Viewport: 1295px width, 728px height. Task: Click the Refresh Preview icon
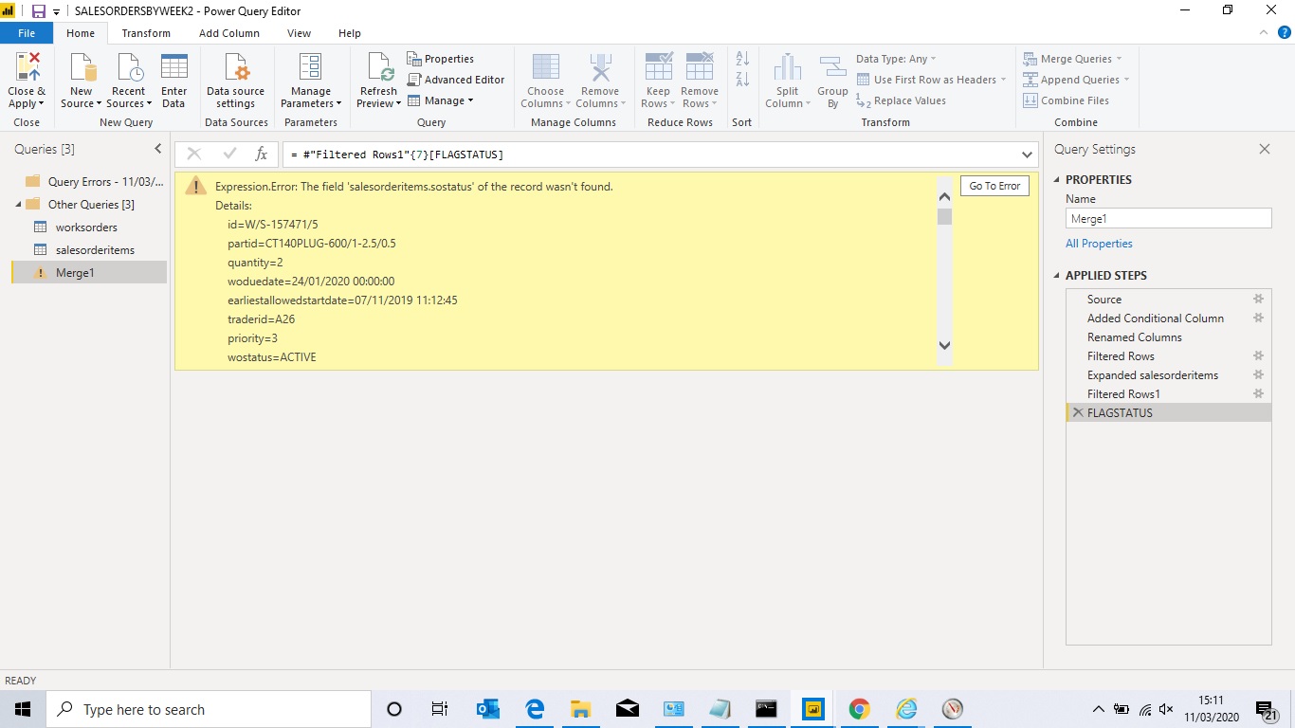point(379,68)
